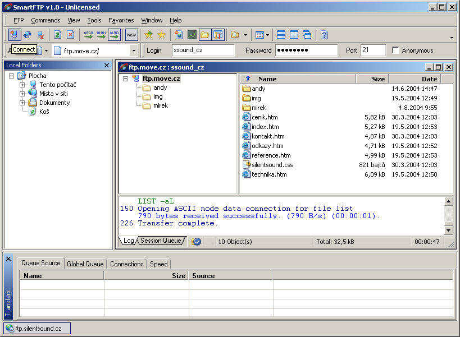
Task: Open the Tools menu
Action: [x=94, y=20]
